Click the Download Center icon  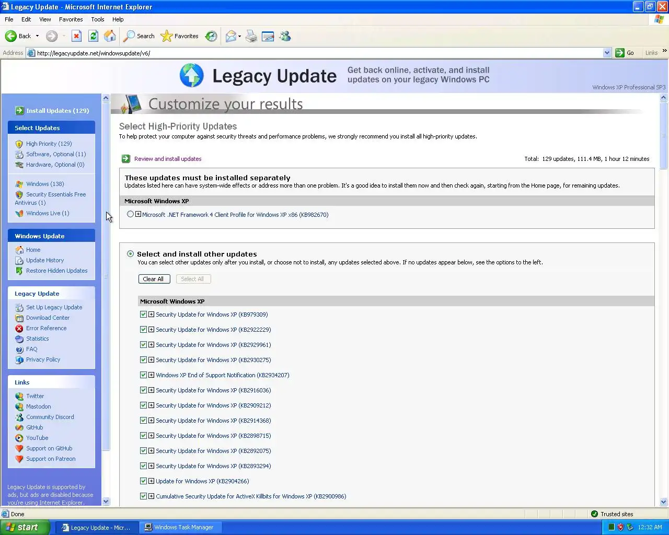[19, 318]
